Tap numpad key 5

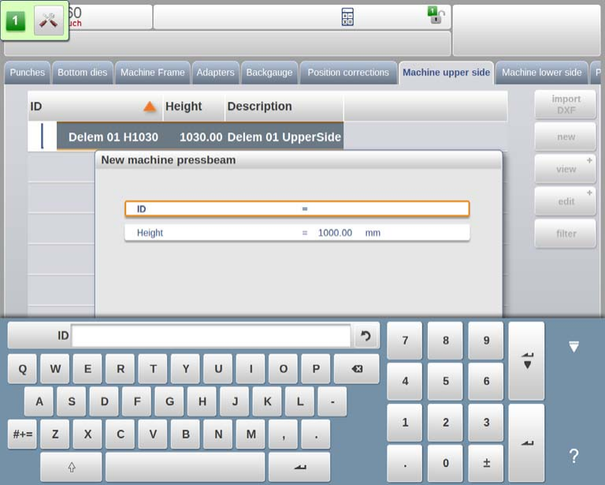[445, 381]
